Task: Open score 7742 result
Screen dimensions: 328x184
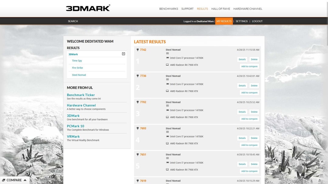Action: coord(143,50)
